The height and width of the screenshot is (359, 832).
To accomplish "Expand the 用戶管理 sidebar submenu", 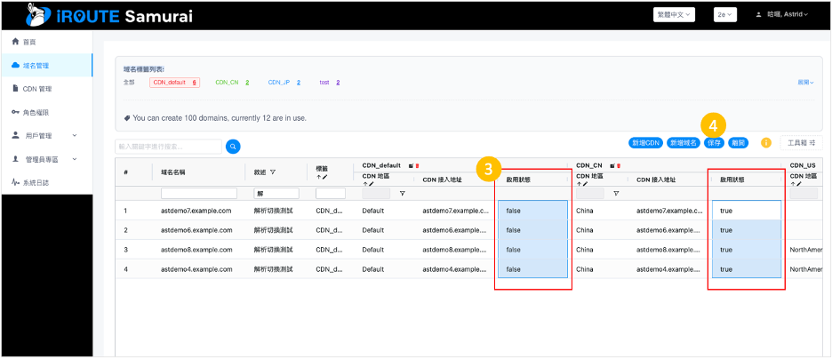I will 44,136.
